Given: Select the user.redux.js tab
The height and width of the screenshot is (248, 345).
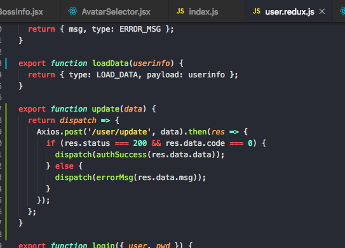Looking at the screenshot, I should click(x=288, y=11).
